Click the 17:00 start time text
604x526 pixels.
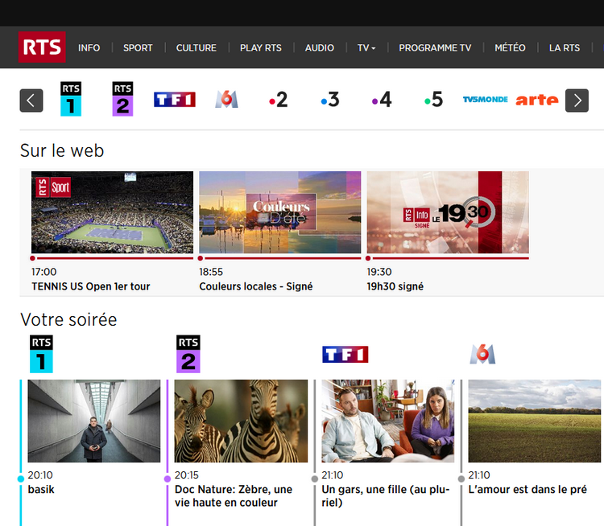tap(44, 272)
